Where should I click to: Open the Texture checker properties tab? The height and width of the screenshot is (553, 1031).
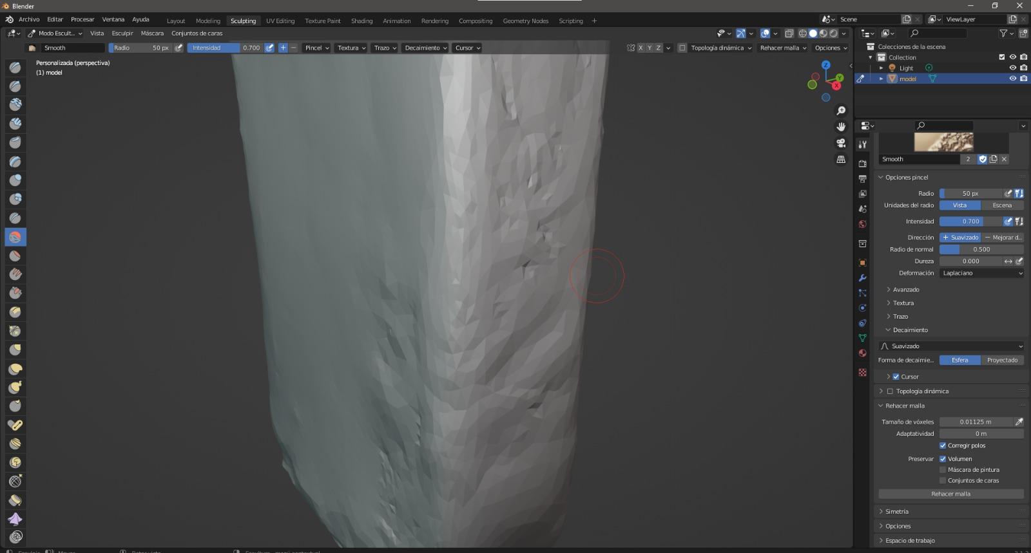pyautogui.click(x=862, y=372)
